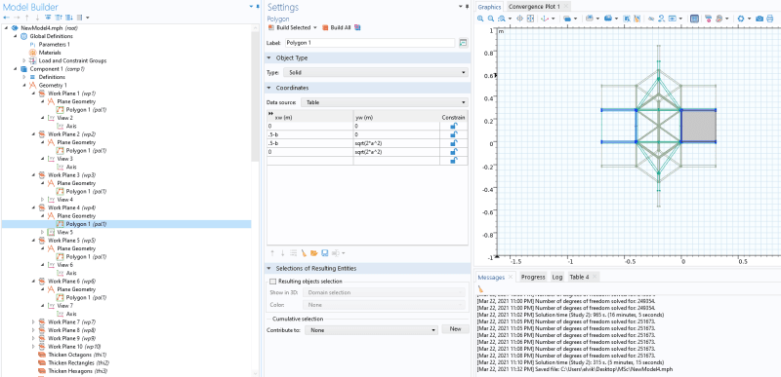Click the pin icon of Settings window
Image resolution: width=781 pixels, height=377 pixels.
click(x=467, y=7)
